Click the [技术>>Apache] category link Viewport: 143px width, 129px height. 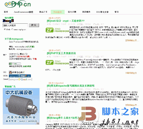click(56, 83)
